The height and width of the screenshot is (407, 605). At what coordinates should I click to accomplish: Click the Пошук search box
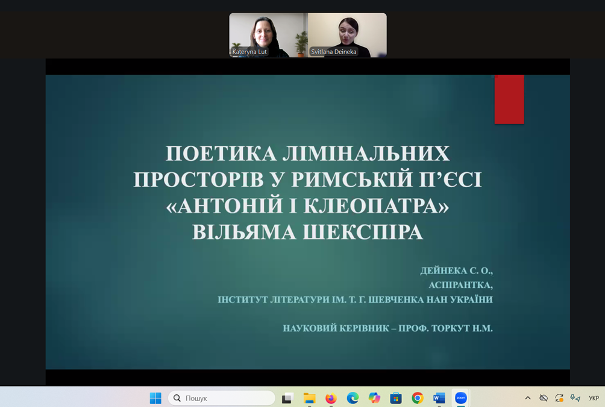(222, 398)
